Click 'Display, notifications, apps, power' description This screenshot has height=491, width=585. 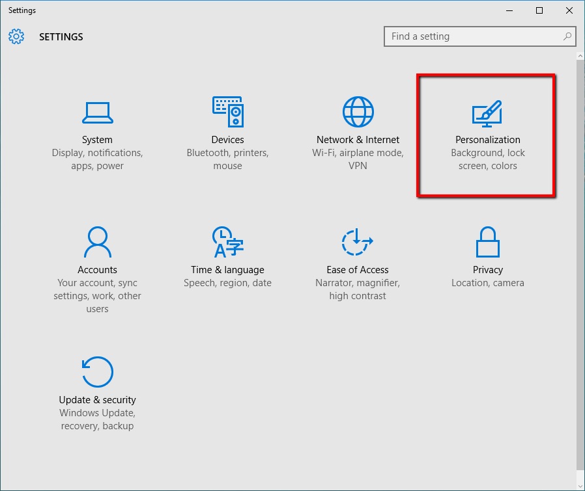click(x=97, y=159)
